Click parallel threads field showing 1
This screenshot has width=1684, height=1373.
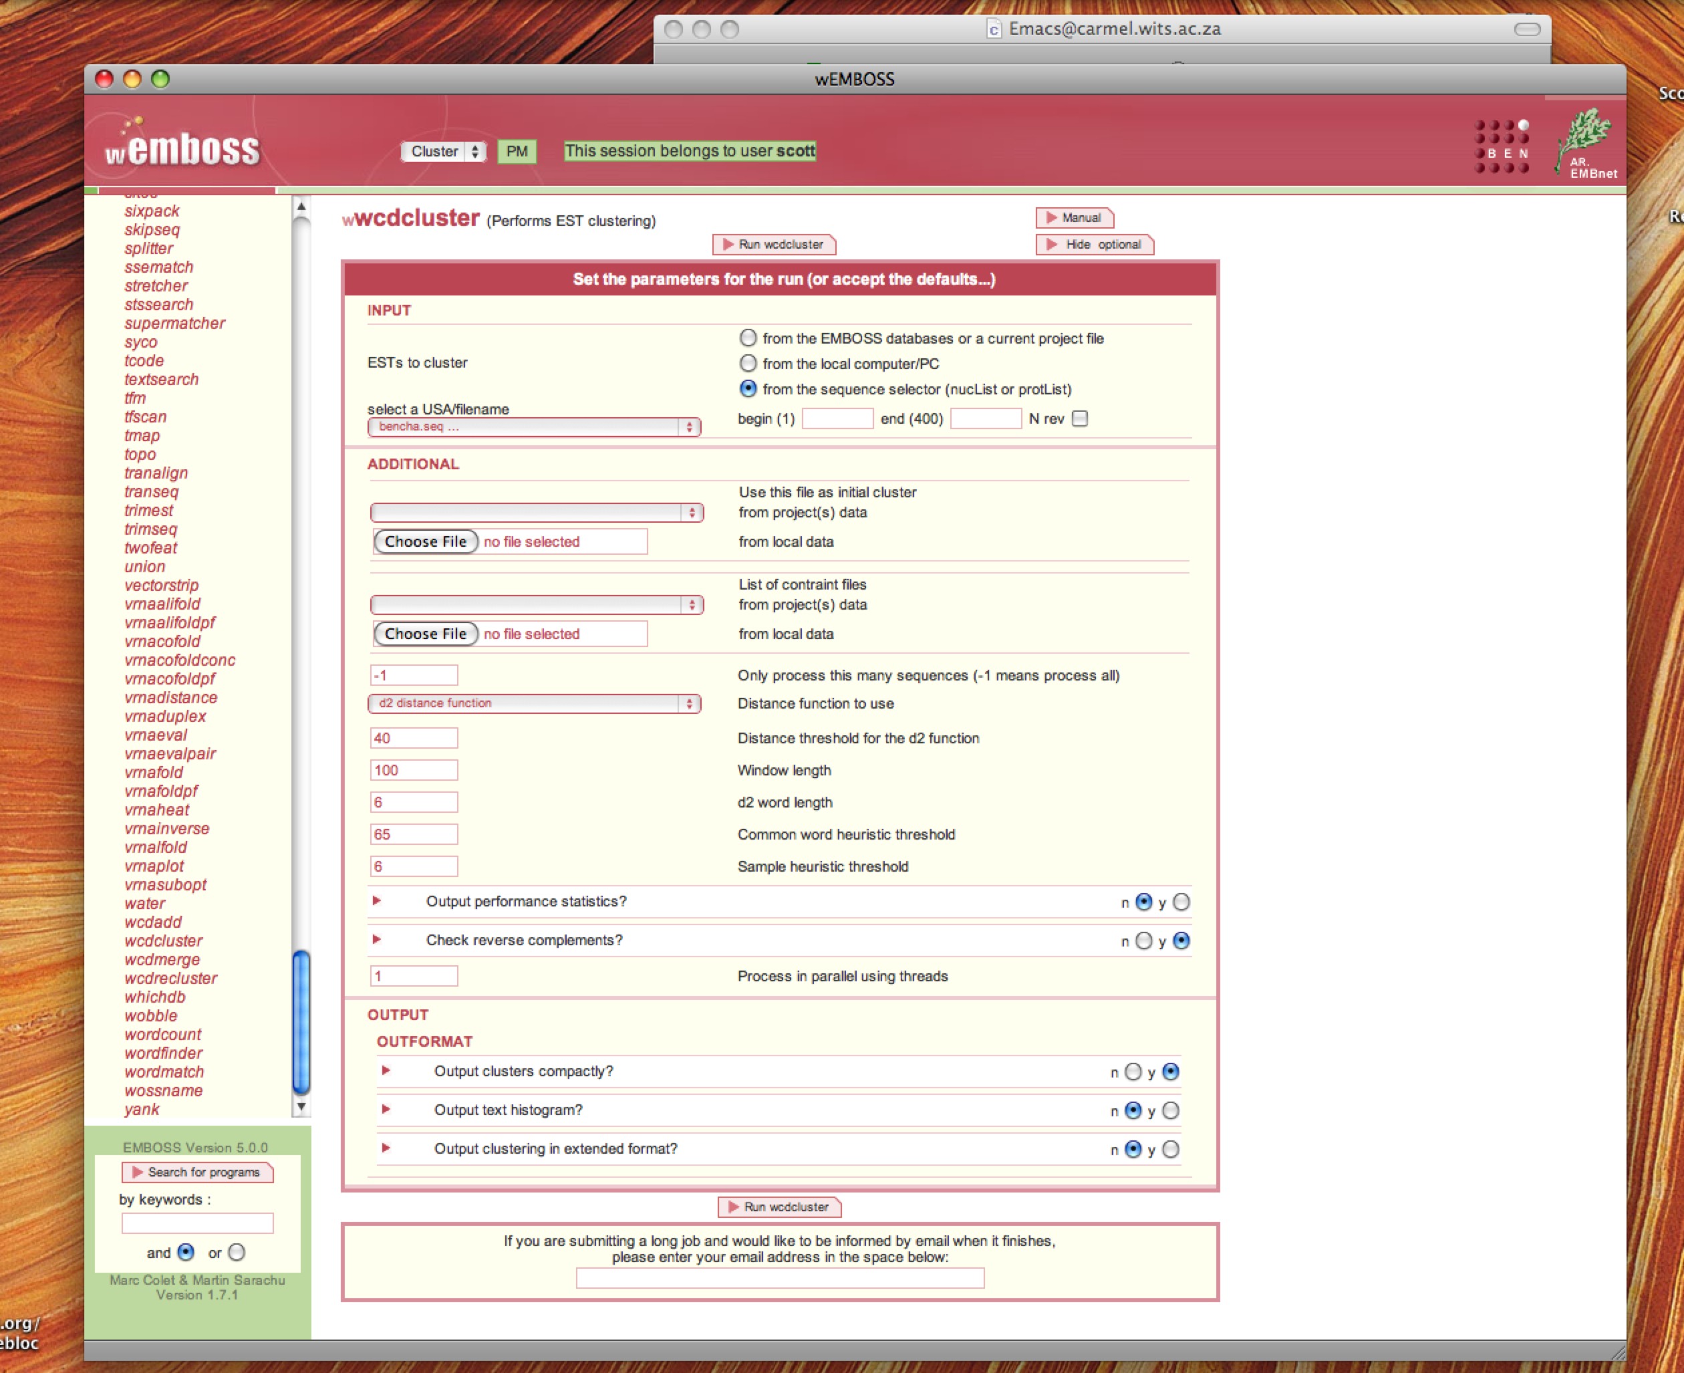click(414, 976)
